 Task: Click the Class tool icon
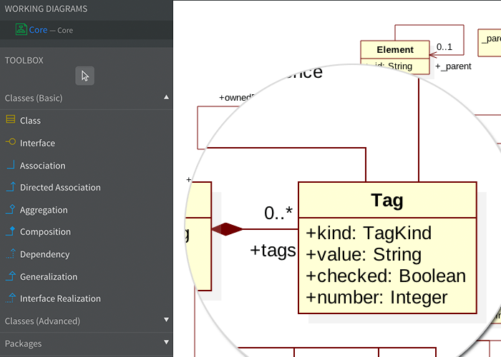(x=11, y=119)
